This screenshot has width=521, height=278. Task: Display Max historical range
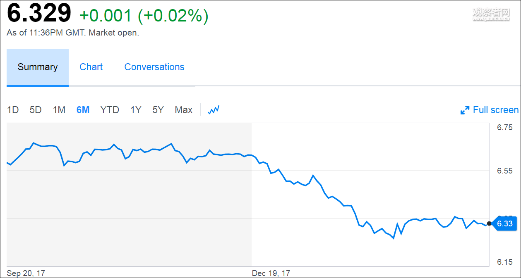pyautogui.click(x=184, y=110)
